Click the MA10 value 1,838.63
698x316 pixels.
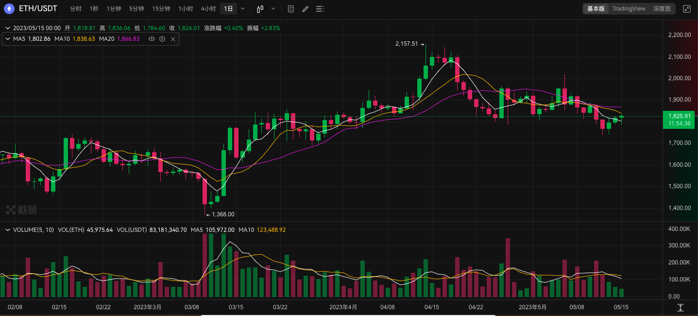[x=84, y=39]
